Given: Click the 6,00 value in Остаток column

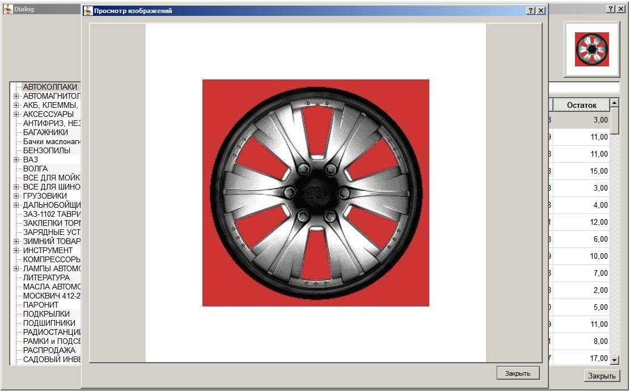Looking at the screenshot, I should [601, 239].
